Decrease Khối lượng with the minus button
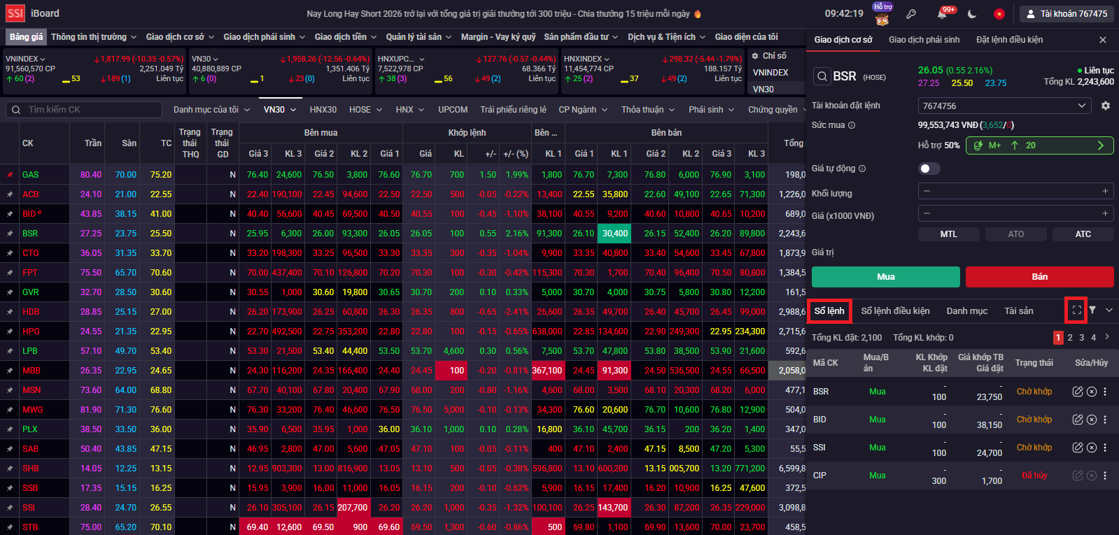 point(927,191)
